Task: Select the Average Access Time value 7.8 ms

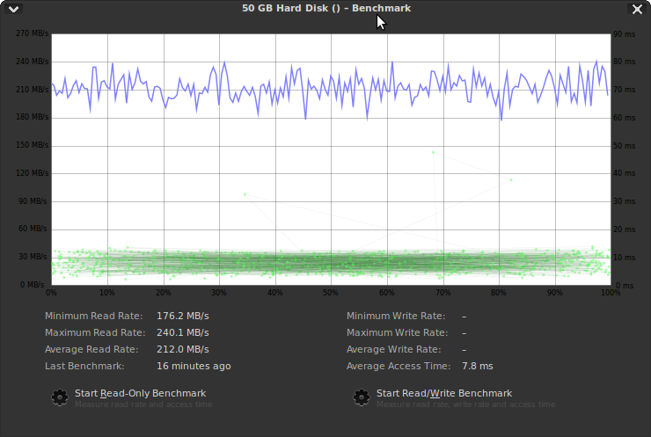Action: coord(477,366)
